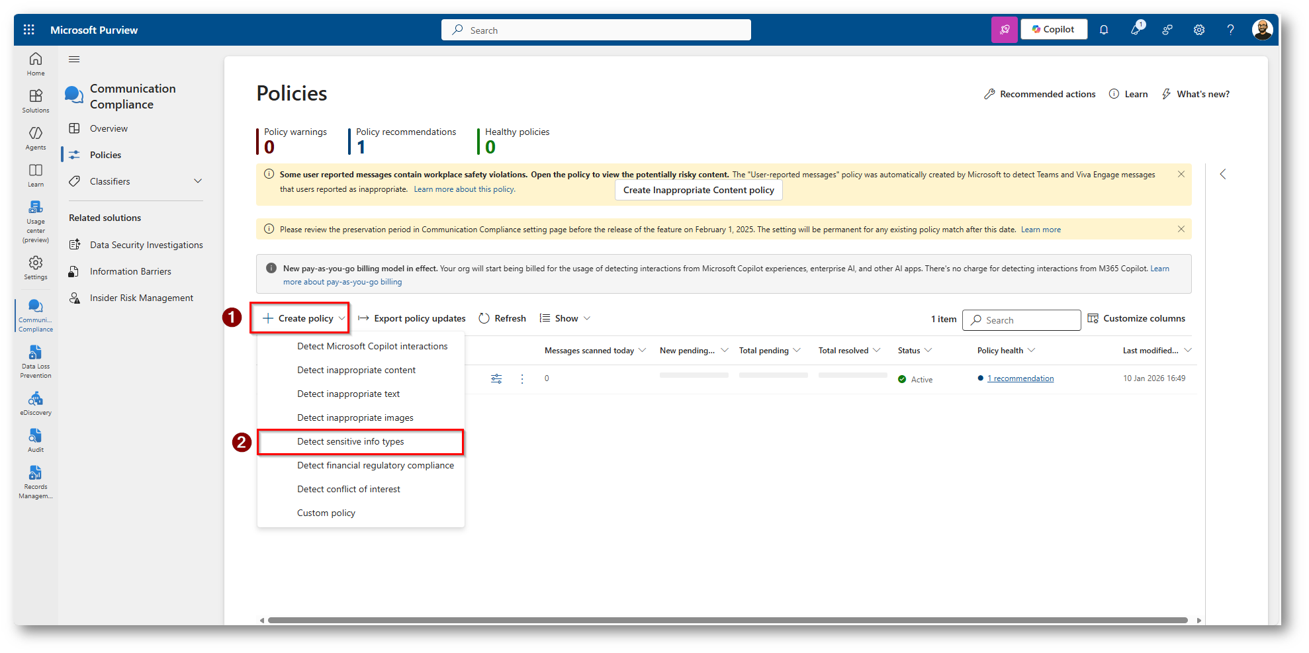Open the 1 recommendation link
Viewport: 1309px width, 653px height.
click(x=1020, y=378)
